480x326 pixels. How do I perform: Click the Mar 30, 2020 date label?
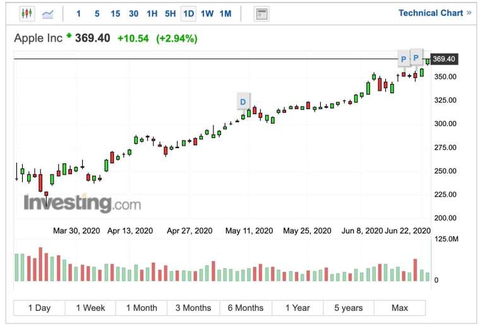coord(76,230)
